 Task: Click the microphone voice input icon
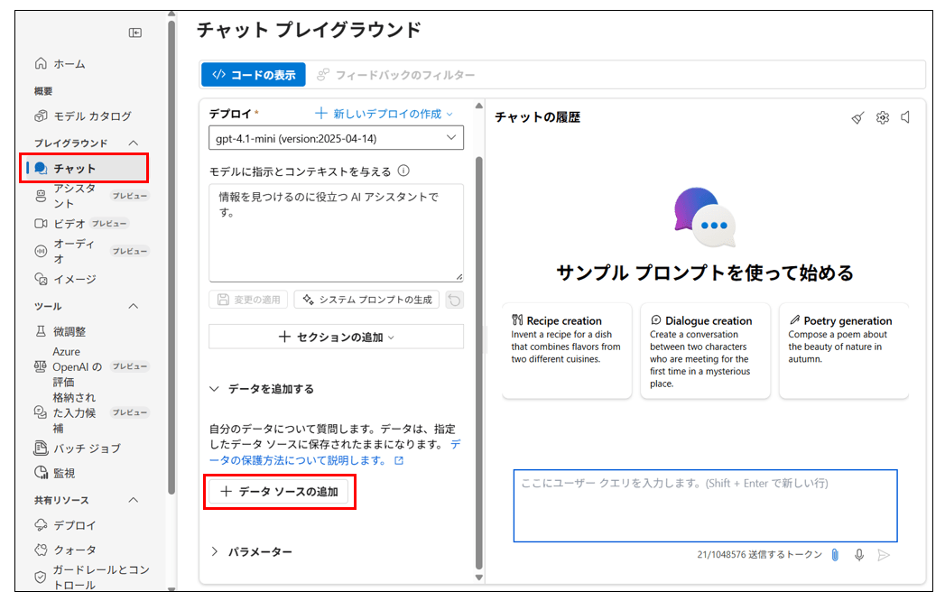pyautogui.click(x=859, y=555)
